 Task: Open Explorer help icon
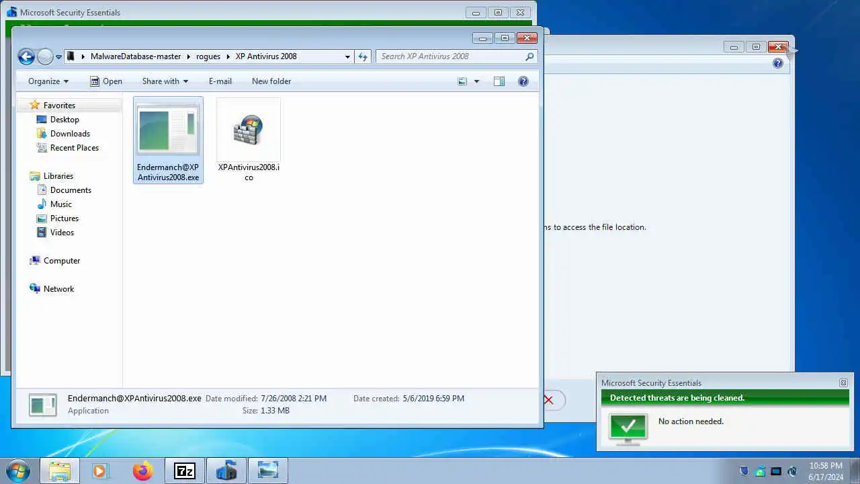coord(523,81)
